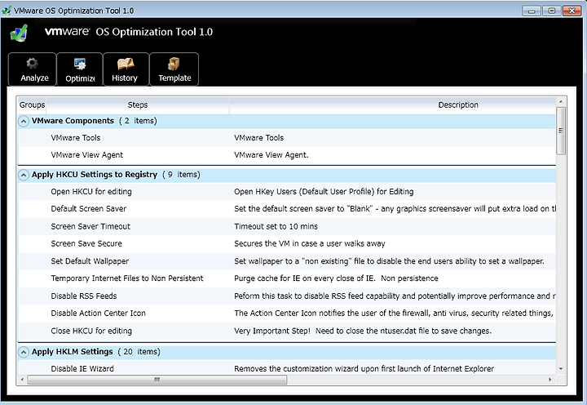
Task: Click the vertical scrollbar up arrow
Action: pos(560,101)
